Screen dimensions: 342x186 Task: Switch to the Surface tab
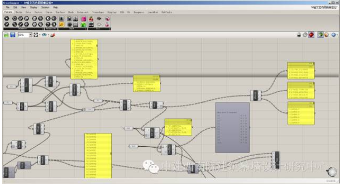coord(60,12)
